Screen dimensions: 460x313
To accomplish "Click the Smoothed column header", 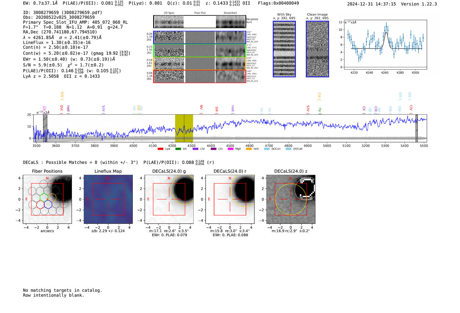I will tap(230, 13).
